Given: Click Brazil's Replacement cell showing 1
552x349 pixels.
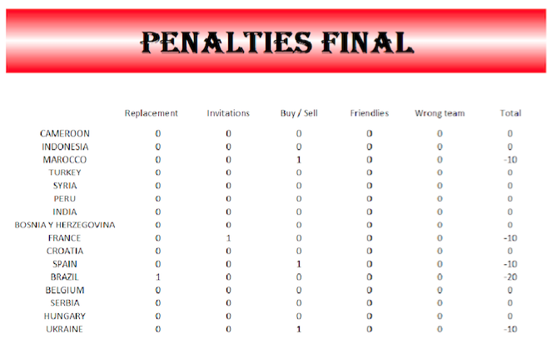Looking at the screenshot, I should pos(157,277).
